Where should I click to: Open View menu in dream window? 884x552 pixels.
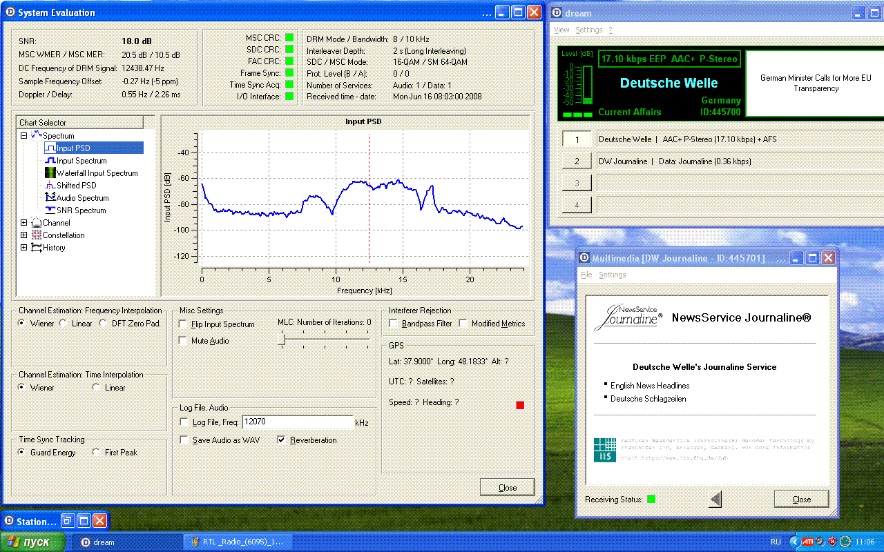tap(561, 30)
